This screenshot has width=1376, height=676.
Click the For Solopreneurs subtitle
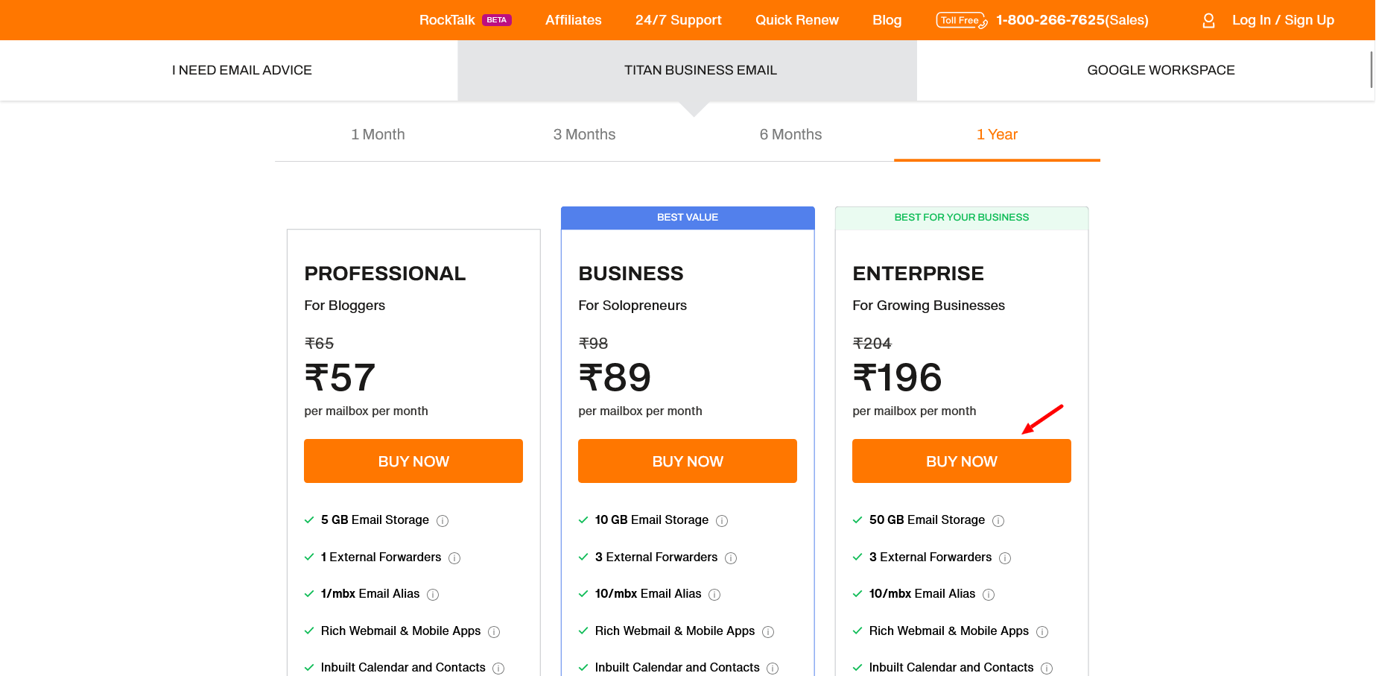click(632, 306)
